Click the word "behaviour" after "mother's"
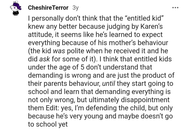The image size is (187, 132). click(x=153, y=43)
